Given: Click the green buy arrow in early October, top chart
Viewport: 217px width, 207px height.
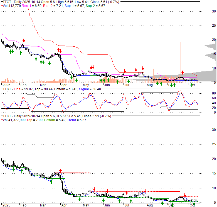Looking at the screenshot, I should pos(192,85).
